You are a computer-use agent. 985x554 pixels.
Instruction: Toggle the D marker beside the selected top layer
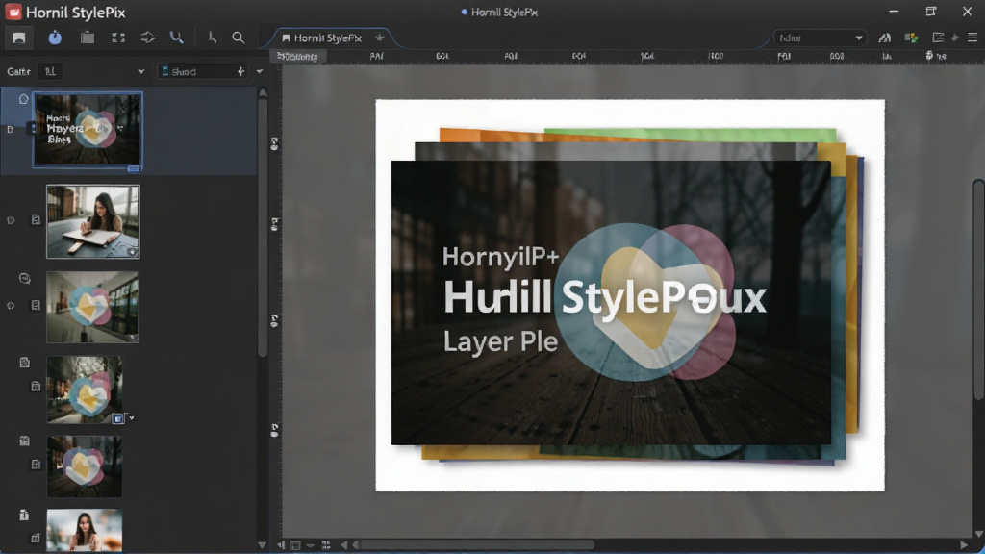click(x=10, y=129)
